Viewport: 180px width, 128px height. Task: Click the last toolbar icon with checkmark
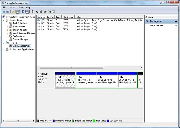click(x=54, y=12)
